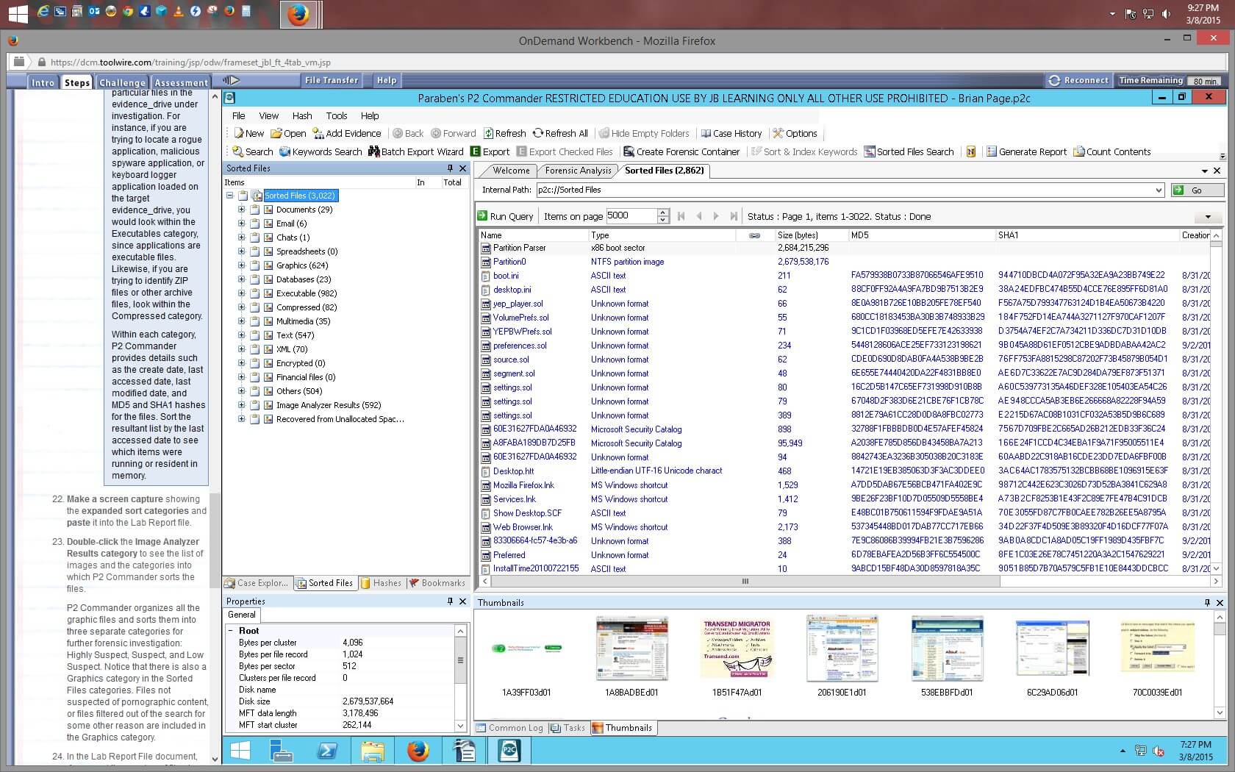Expand Recovered from Unallocated Space node

(x=241, y=419)
